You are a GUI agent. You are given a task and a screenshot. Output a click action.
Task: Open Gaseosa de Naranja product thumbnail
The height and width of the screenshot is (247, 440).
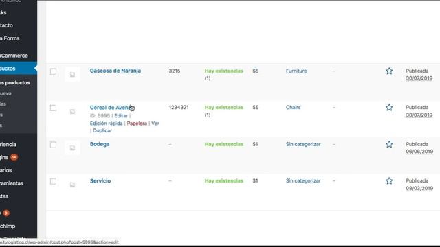point(72,75)
